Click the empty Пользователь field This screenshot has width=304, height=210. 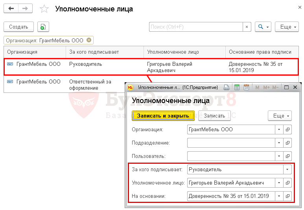(231, 156)
